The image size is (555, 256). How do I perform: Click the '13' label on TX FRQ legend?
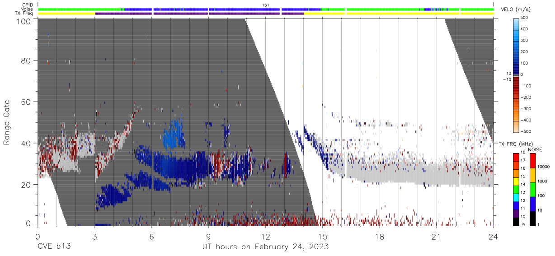point(524,192)
